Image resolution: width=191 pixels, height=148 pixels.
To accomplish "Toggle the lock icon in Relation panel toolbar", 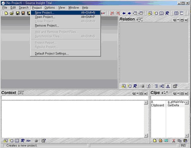I will point(143,86).
